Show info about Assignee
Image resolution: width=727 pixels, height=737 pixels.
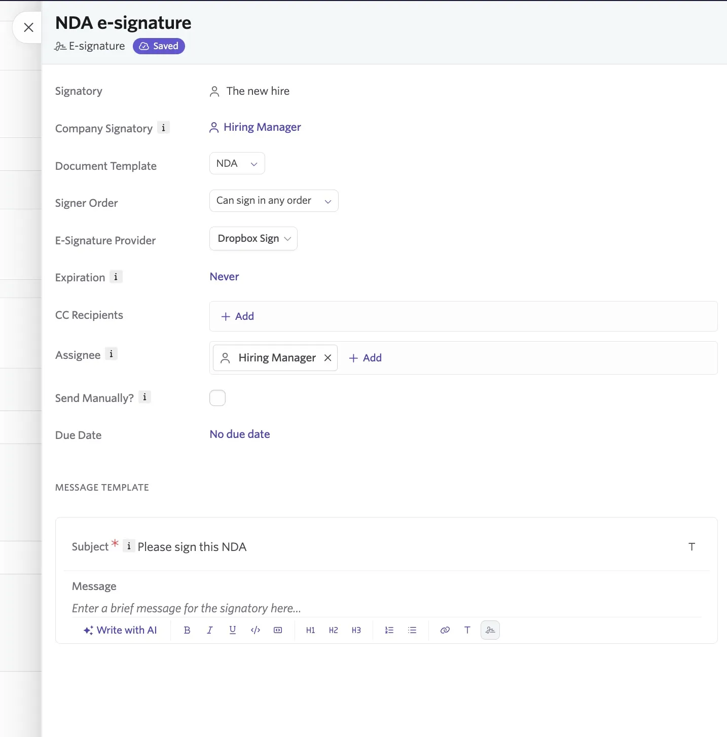tap(111, 354)
